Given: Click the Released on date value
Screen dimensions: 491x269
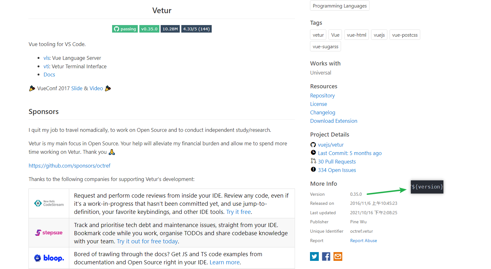Looking at the screenshot, I should [x=374, y=203].
